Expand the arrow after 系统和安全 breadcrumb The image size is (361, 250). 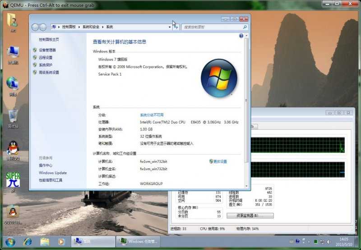(x=103, y=27)
